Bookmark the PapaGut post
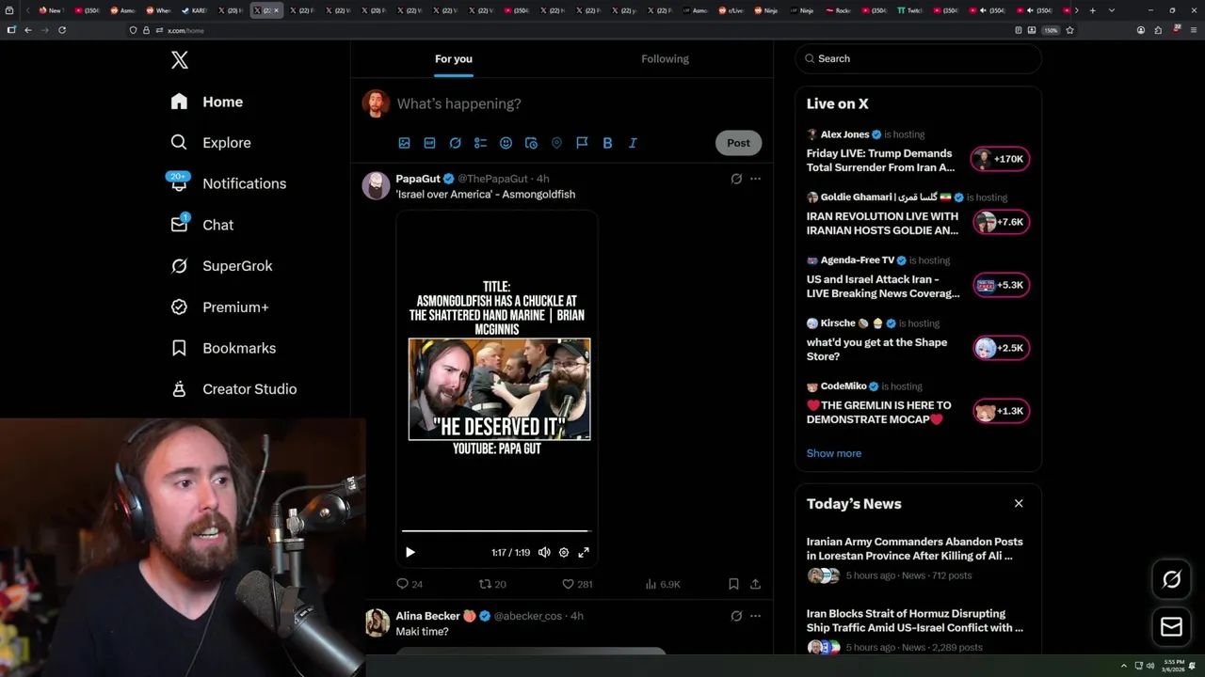This screenshot has width=1205, height=677. (733, 584)
